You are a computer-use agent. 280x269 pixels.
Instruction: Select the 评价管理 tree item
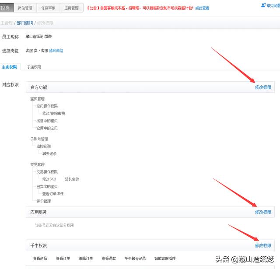44,201
